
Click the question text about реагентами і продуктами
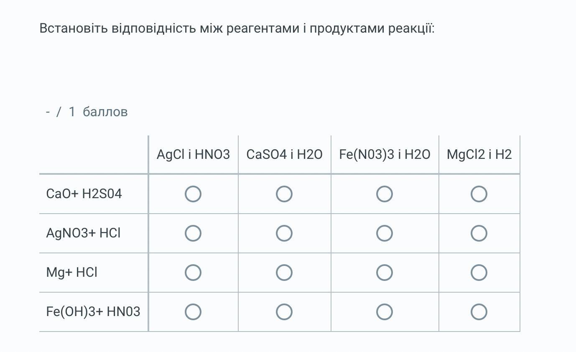(x=237, y=28)
